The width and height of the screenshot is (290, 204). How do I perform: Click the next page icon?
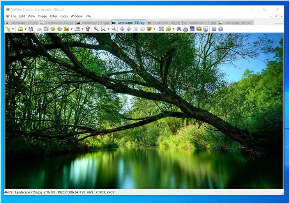pyautogui.click(x=142, y=29)
